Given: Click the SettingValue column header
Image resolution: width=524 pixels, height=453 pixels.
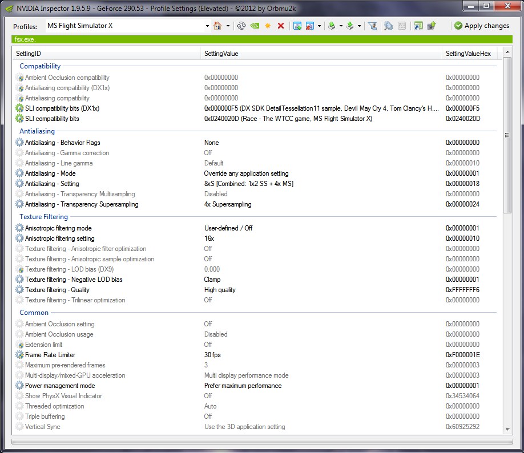Looking at the screenshot, I should 321,54.
